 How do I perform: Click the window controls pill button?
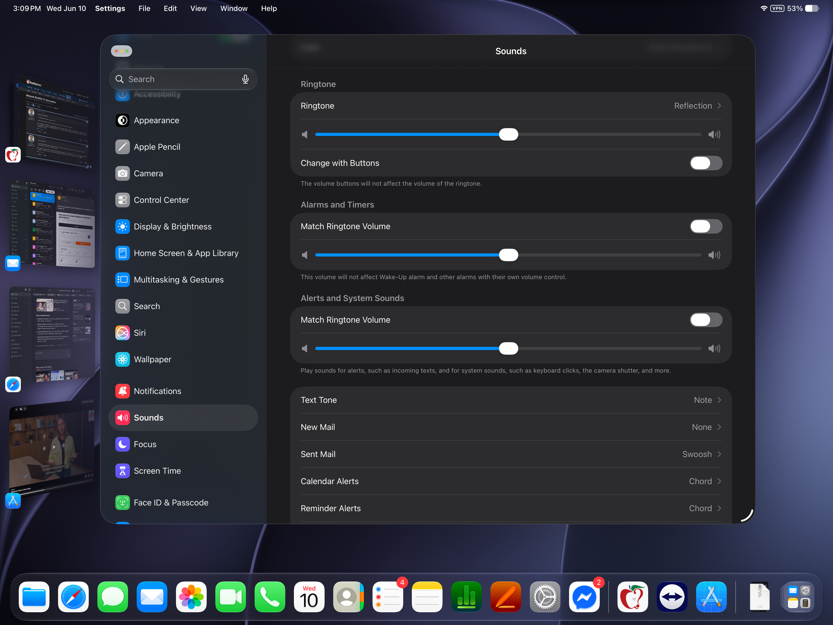click(x=122, y=51)
